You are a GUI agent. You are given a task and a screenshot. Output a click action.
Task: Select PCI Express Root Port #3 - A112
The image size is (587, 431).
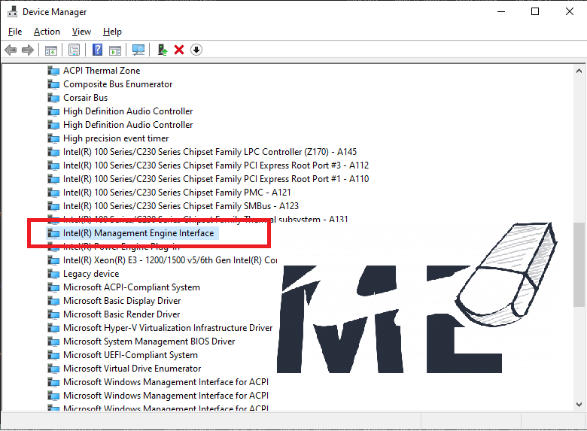tap(216, 165)
